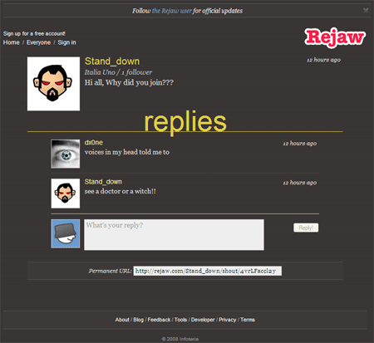
Task: Focus the "What's your reply?" text box
Action: tap(174, 235)
